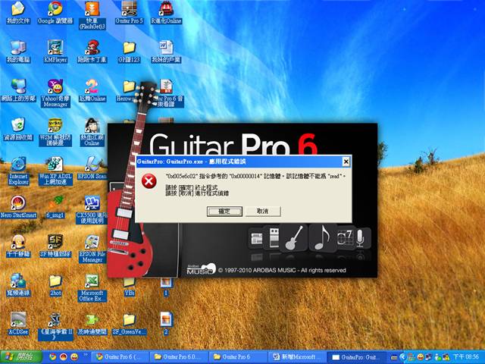Screen dimensions: 485x364
Task: Launch the KMPlayer desktop icon
Action: [x=55, y=52]
